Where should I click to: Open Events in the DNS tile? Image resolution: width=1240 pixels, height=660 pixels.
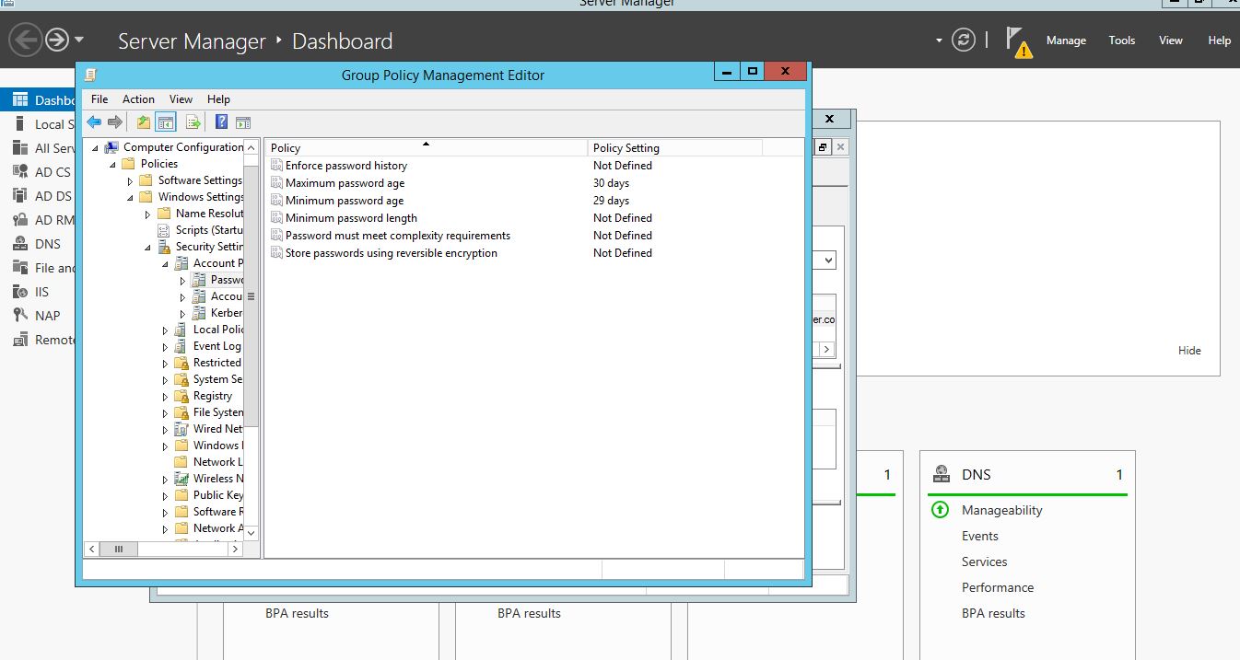point(980,536)
